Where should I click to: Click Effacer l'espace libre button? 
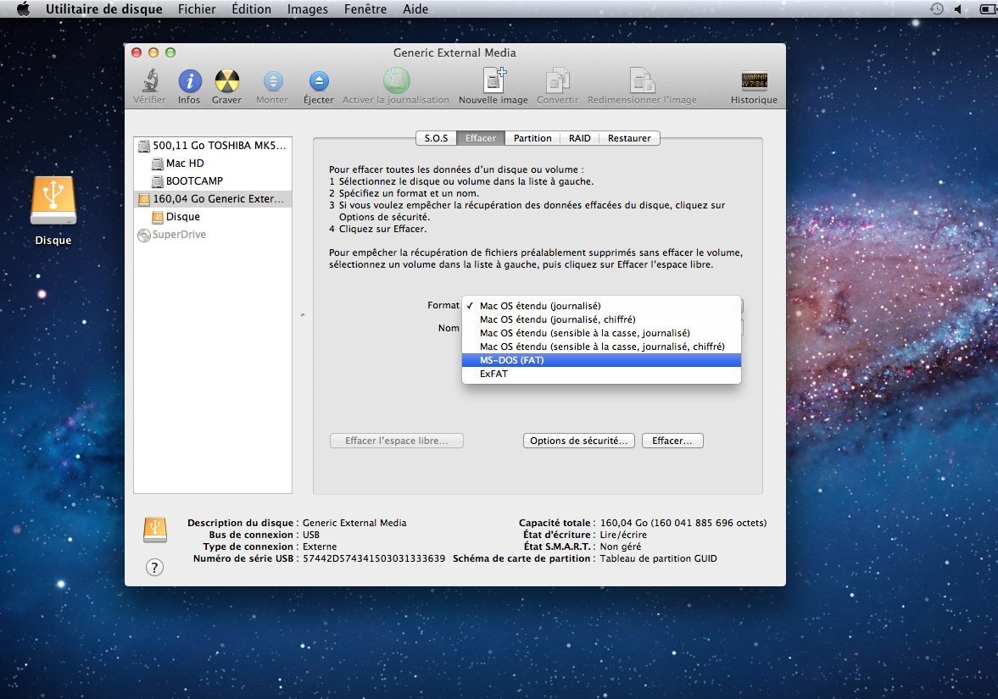click(x=397, y=441)
